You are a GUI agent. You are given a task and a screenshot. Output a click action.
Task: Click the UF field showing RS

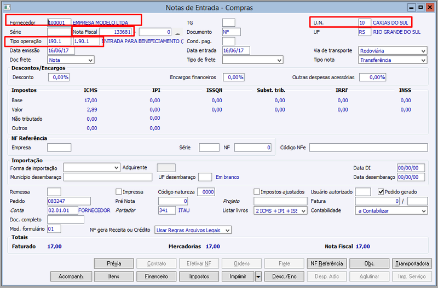[365, 32]
